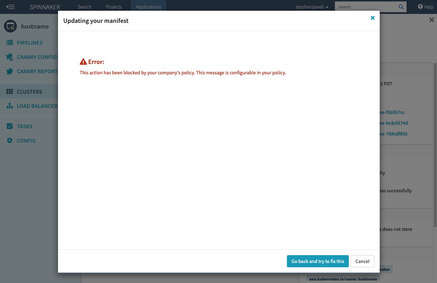Dismiss the dialog with the blue X

click(x=373, y=18)
